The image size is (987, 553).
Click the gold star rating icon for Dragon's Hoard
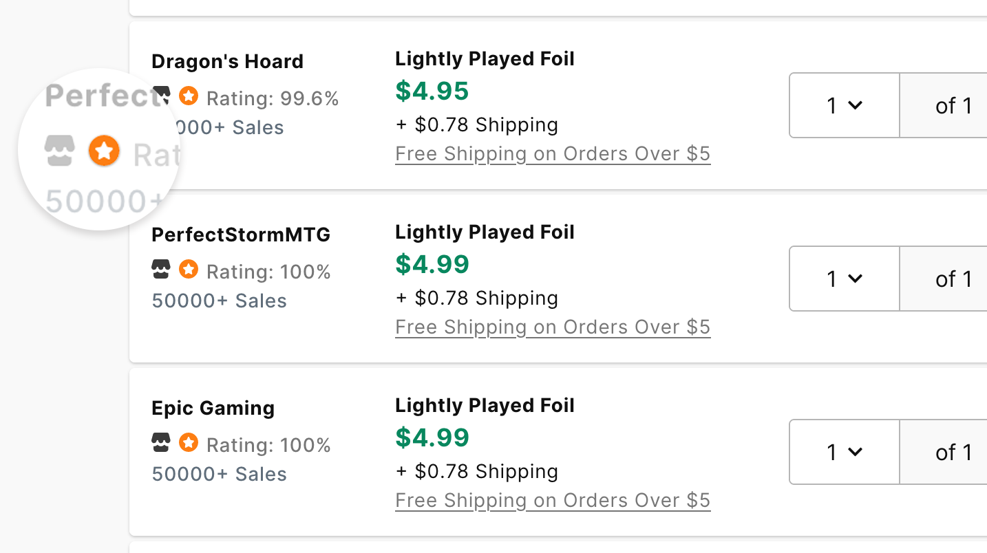189,96
